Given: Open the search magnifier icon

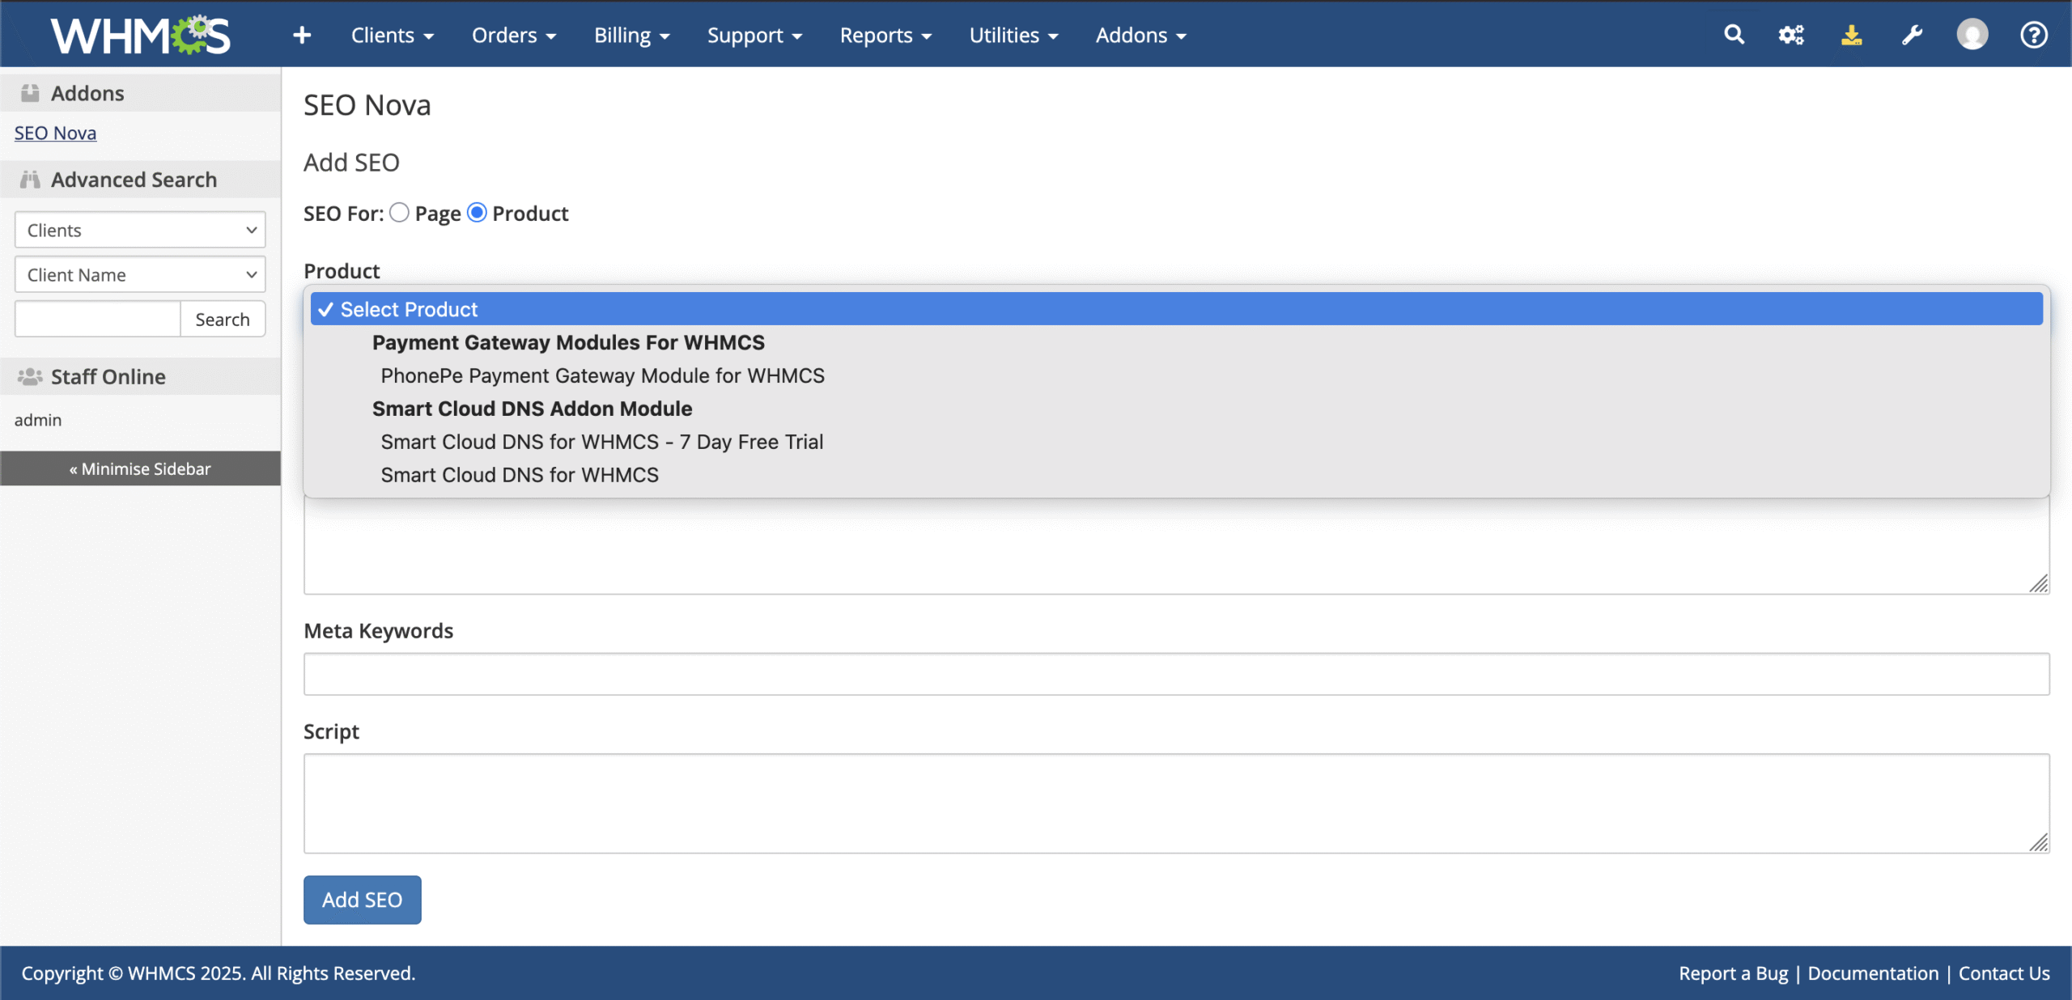Looking at the screenshot, I should [x=1734, y=35].
